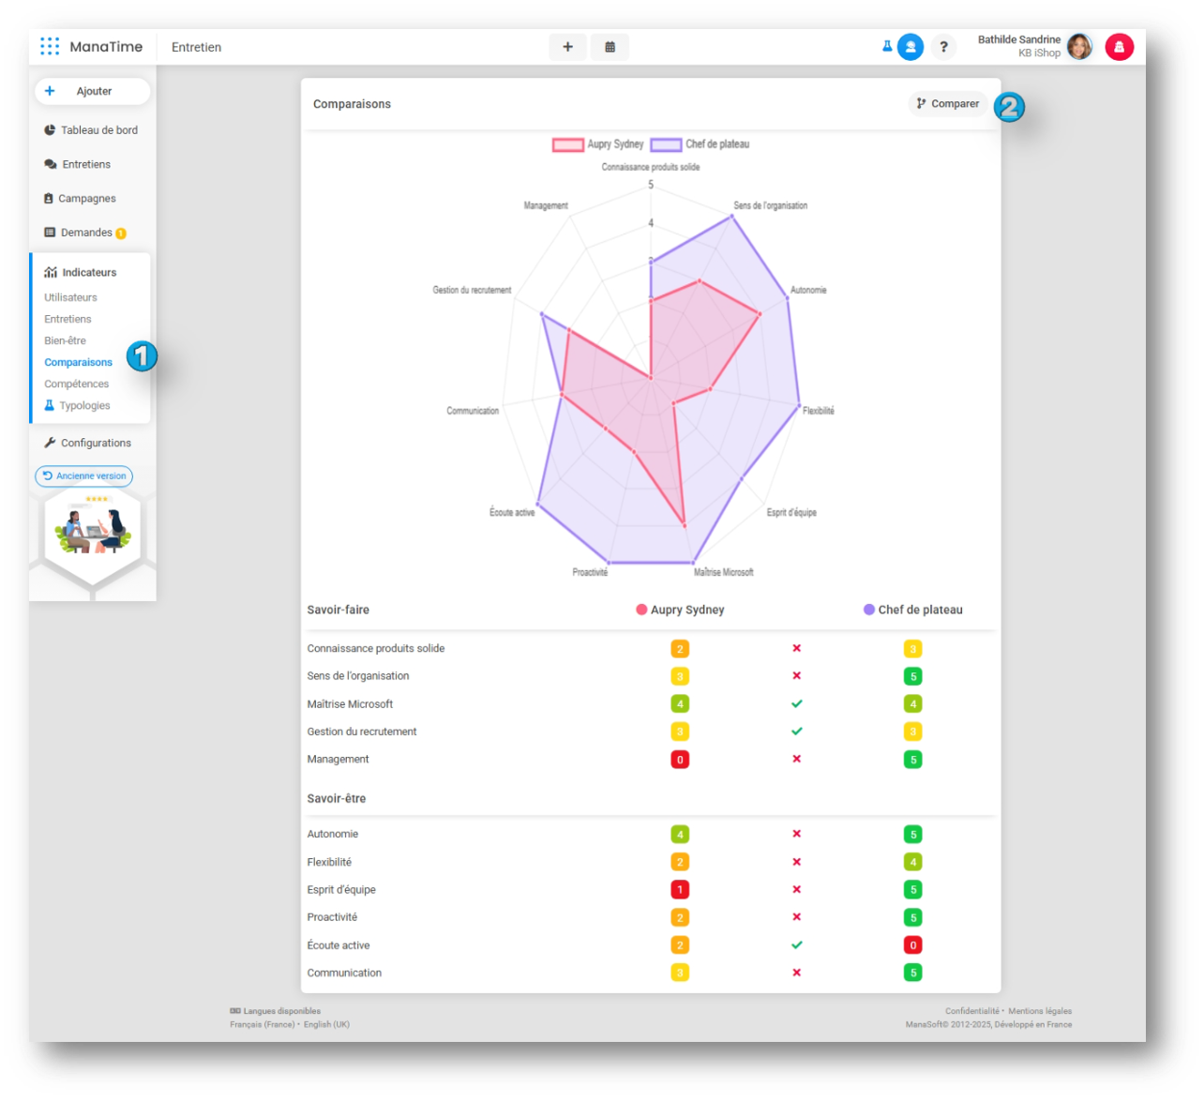Click Bathilde Sandrine profile avatar

1079,46
